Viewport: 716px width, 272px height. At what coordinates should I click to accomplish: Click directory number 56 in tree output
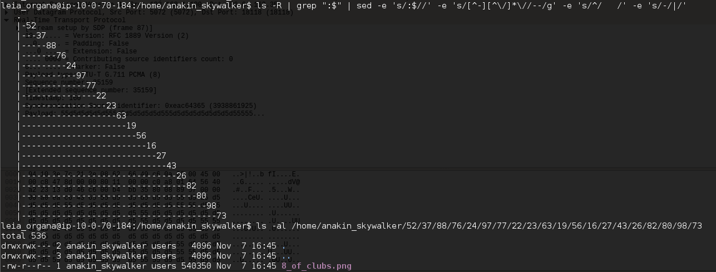pos(142,136)
